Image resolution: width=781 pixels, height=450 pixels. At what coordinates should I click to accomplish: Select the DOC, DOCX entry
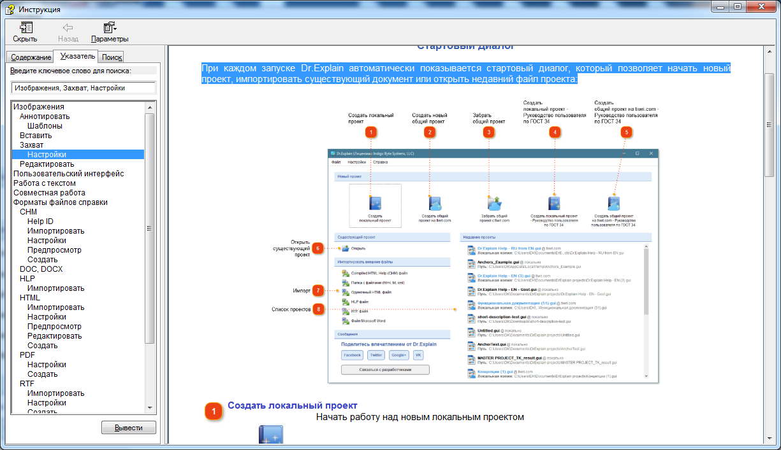[x=42, y=269]
